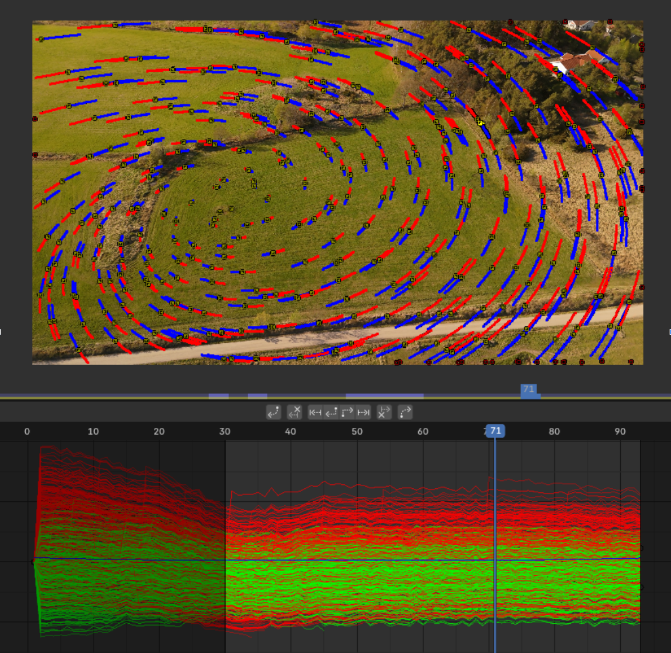Track markers forwards by one frame
The width and height of the screenshot is (671, 653).
(x=347, y=412)
